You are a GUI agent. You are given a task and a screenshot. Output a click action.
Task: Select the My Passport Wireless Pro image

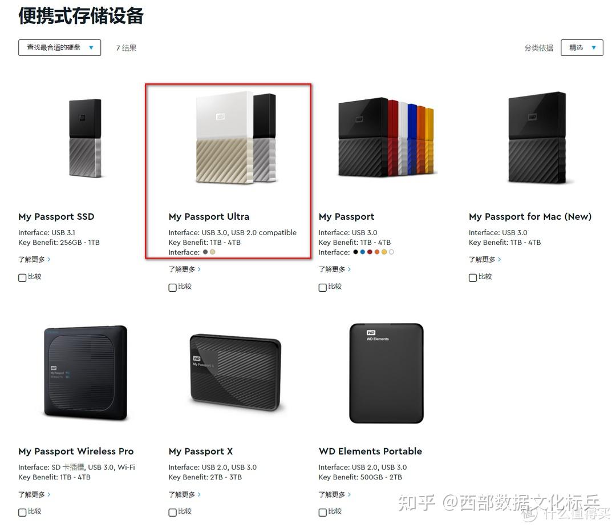86,372
